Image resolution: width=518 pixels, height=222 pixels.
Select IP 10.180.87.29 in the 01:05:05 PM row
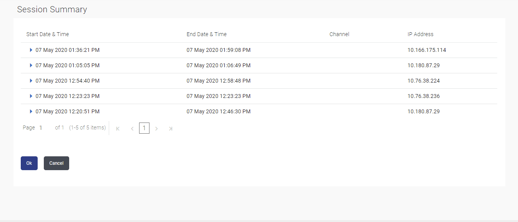(x=424, y=65)
